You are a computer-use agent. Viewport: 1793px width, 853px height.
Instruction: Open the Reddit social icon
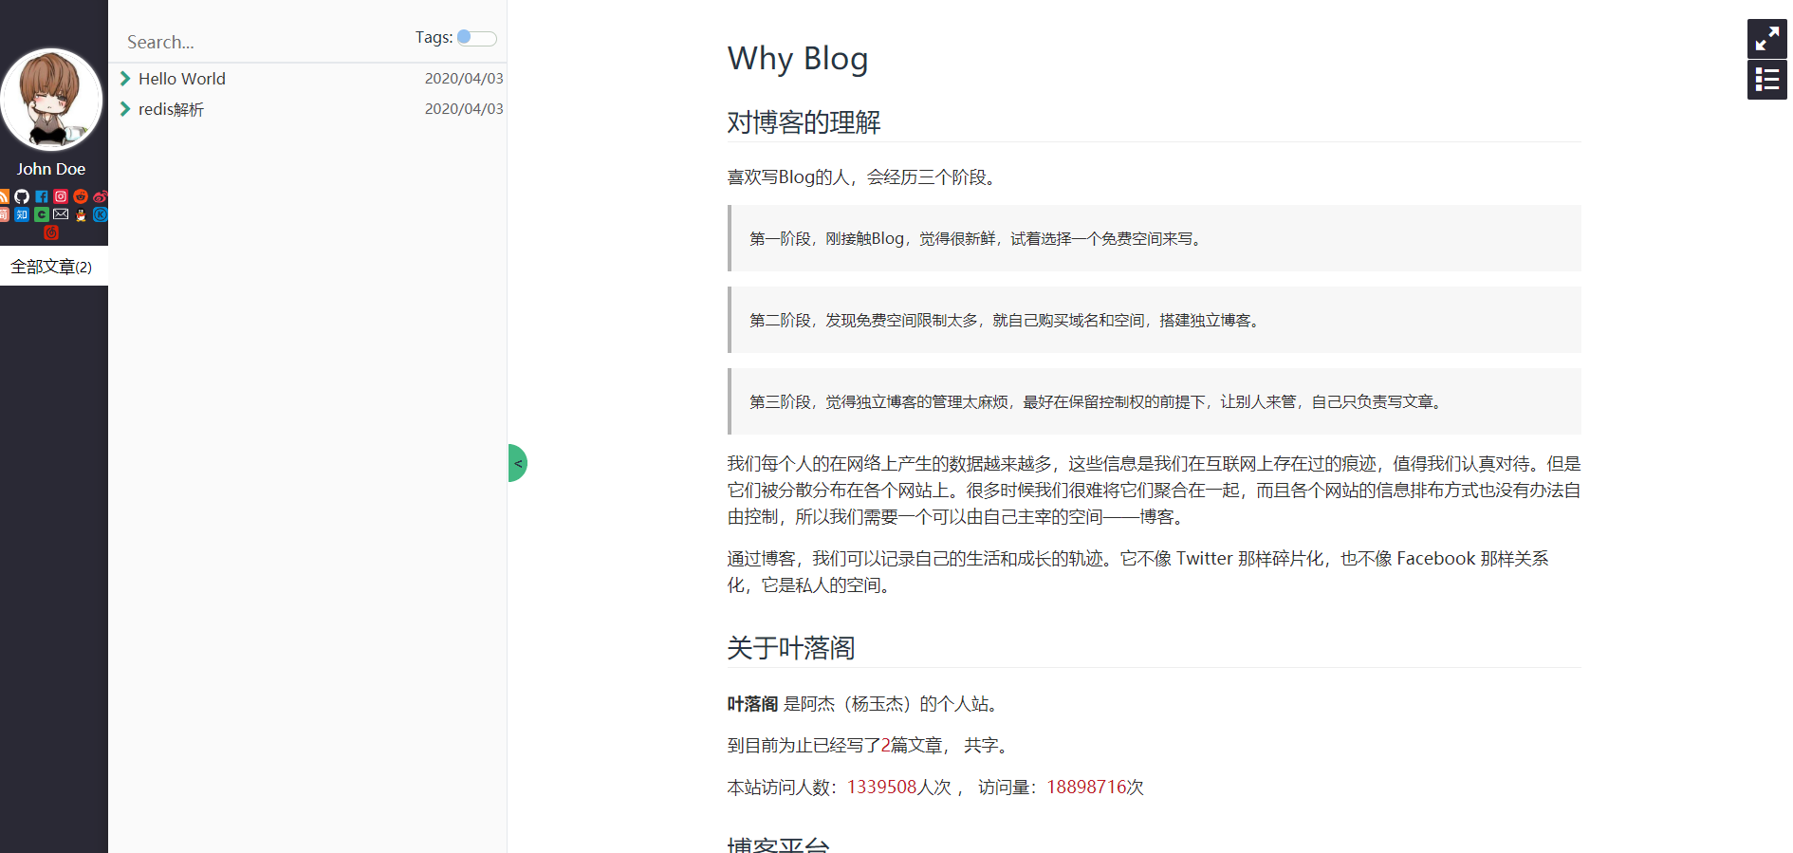click(x=81, y=196)
